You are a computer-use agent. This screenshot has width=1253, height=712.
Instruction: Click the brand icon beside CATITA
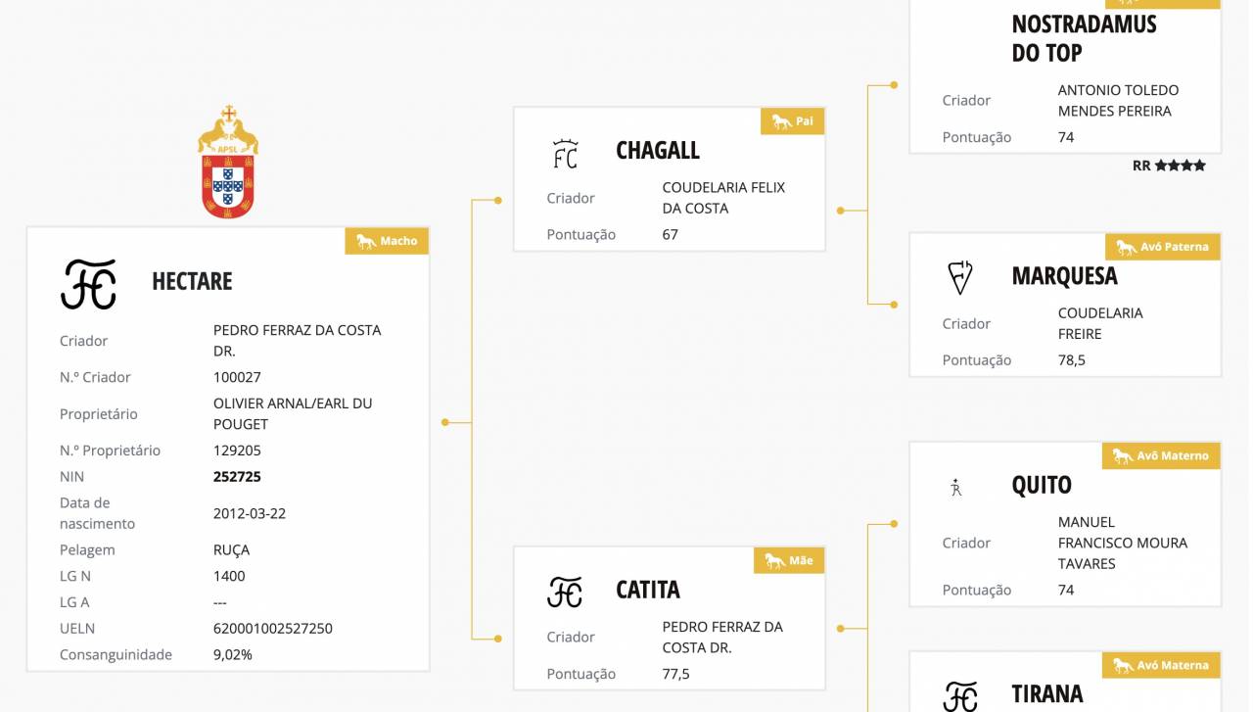click(565, 592)
